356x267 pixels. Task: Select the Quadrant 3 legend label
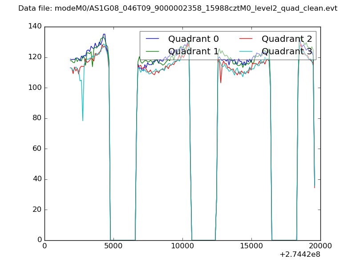click(x=287, y=51)
